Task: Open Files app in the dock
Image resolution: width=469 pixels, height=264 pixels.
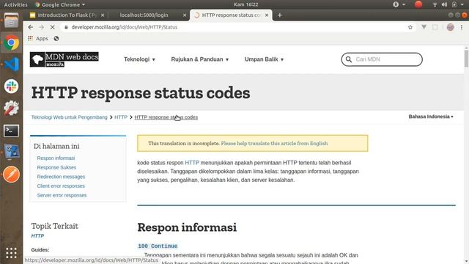Action: pos(11,21)
